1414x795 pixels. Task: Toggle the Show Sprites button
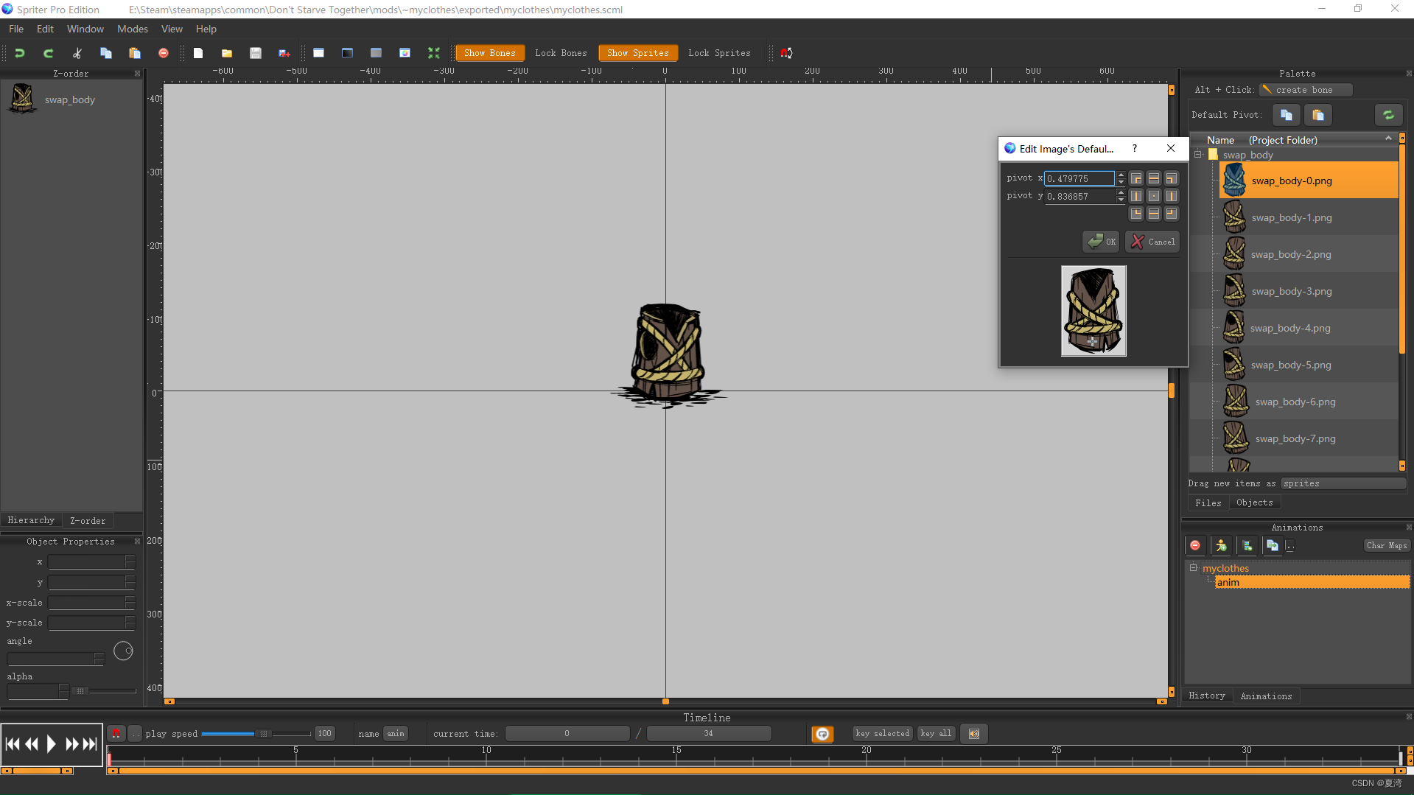(x=638, y=53)
